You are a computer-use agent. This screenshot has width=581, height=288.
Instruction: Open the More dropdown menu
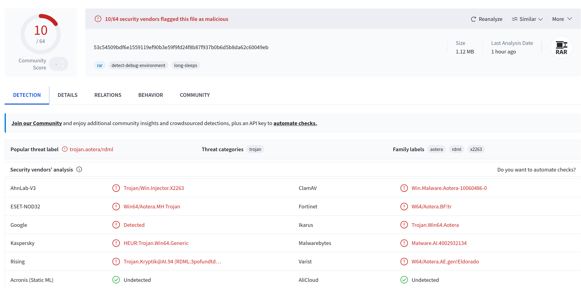[x=562, y=19]
